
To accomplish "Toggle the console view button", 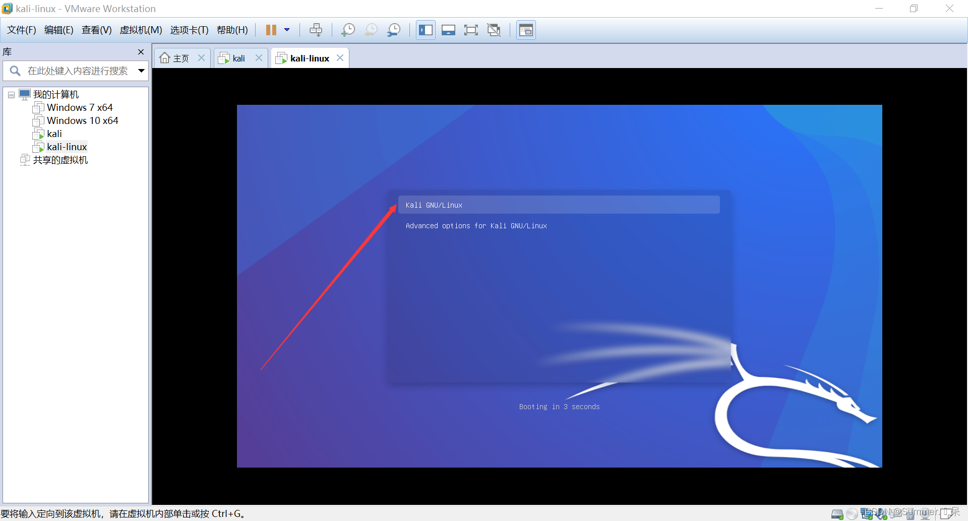I will pos(526,30).
